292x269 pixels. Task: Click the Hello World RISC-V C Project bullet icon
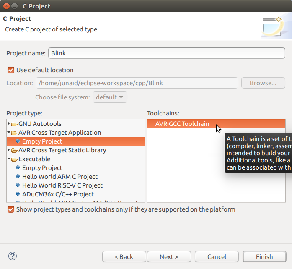18,185
